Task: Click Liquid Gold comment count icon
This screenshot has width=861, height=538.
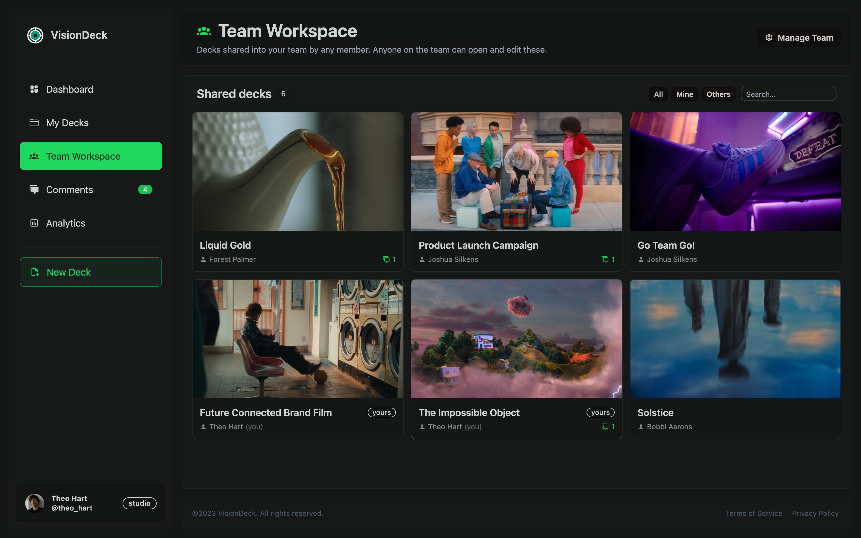Action: 386,259
